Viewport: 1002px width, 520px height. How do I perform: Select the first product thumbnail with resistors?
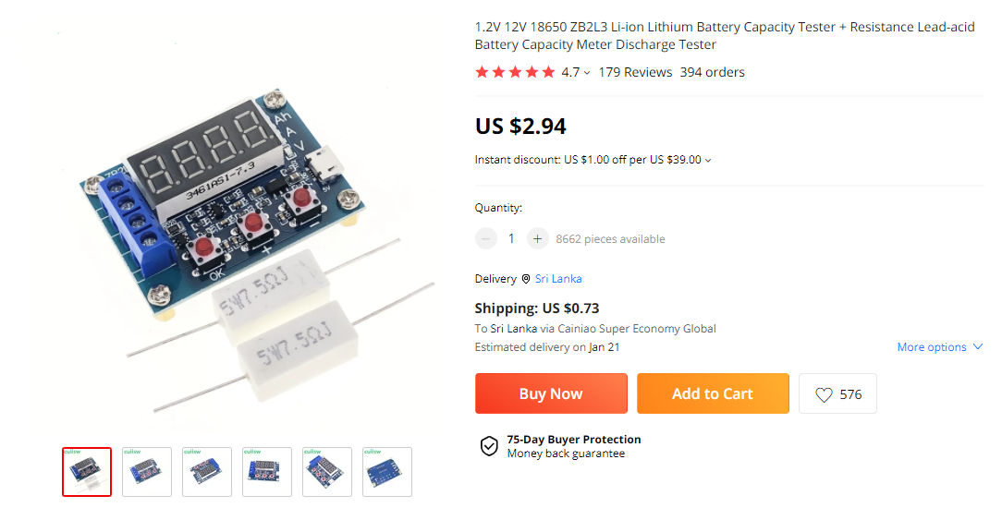click(x=87, y=472)
